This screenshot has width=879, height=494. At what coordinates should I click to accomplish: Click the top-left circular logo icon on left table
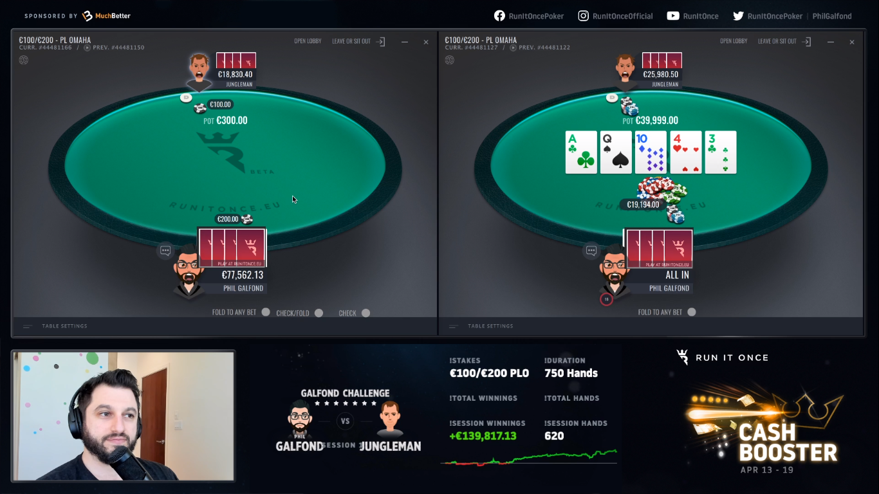pos(24,60)
